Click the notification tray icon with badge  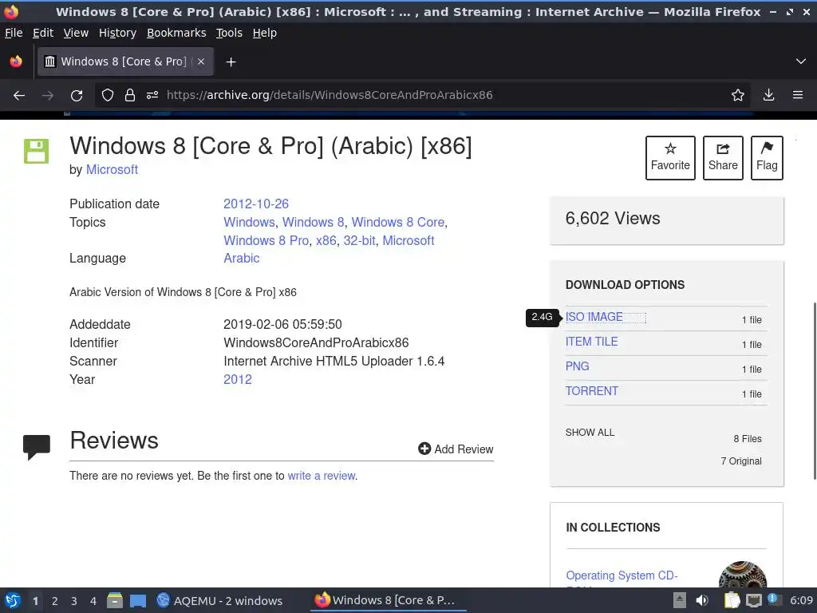[x=773, y=599]
